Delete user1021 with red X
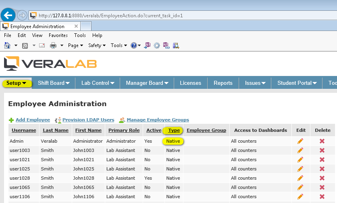Screen dimensions: 337x203 322,160
